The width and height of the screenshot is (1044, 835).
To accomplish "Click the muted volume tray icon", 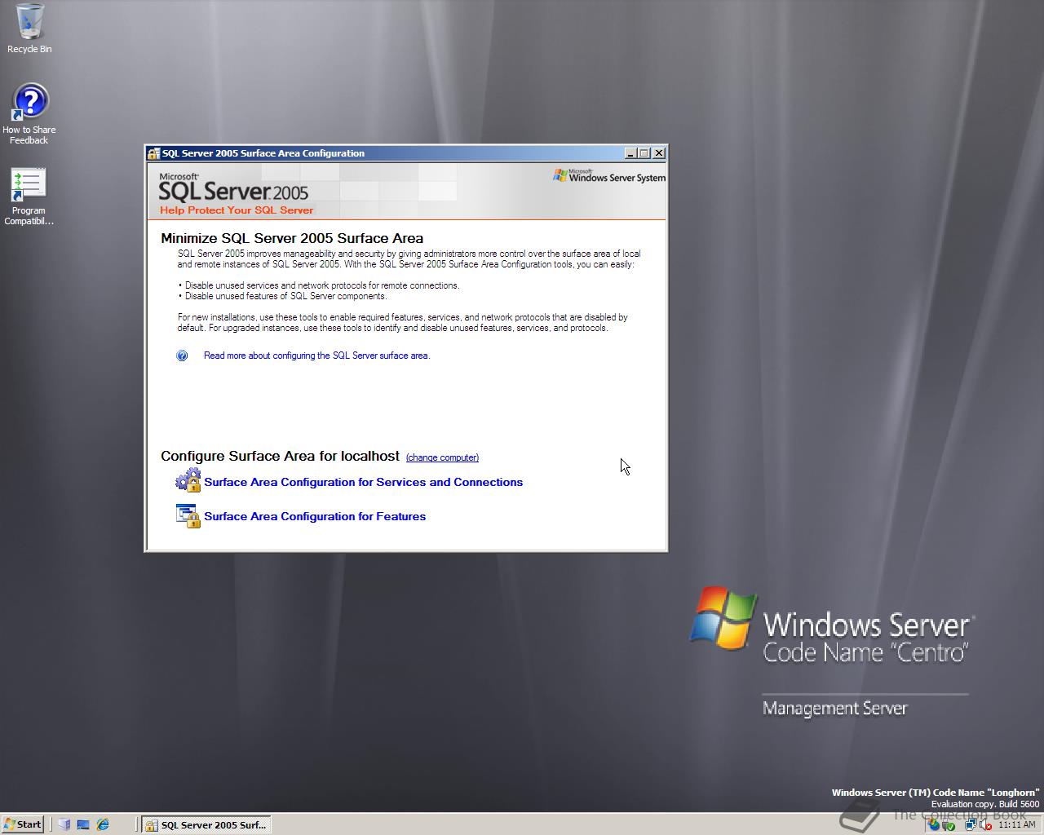I will point(985,825).
